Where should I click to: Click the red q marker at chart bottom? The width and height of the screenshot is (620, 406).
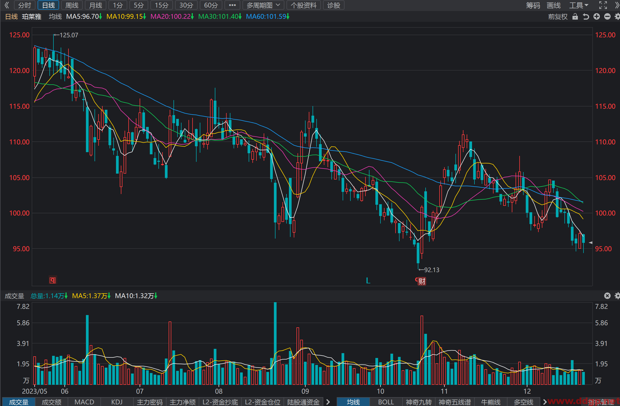pos(53,280)
